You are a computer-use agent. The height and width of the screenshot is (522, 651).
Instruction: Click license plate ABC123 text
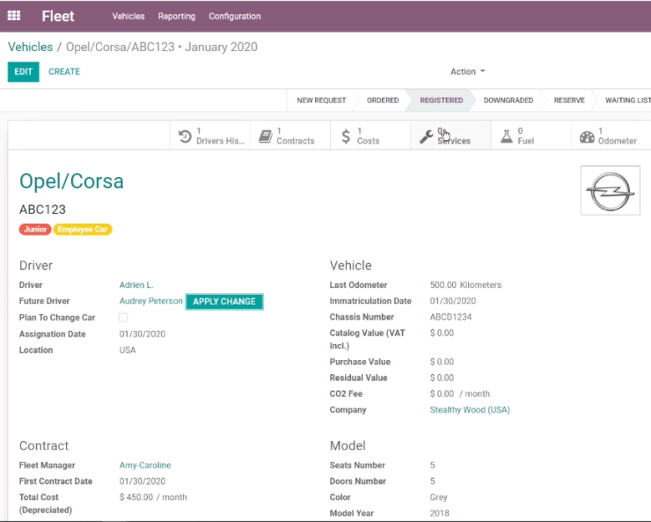point(42,210)
